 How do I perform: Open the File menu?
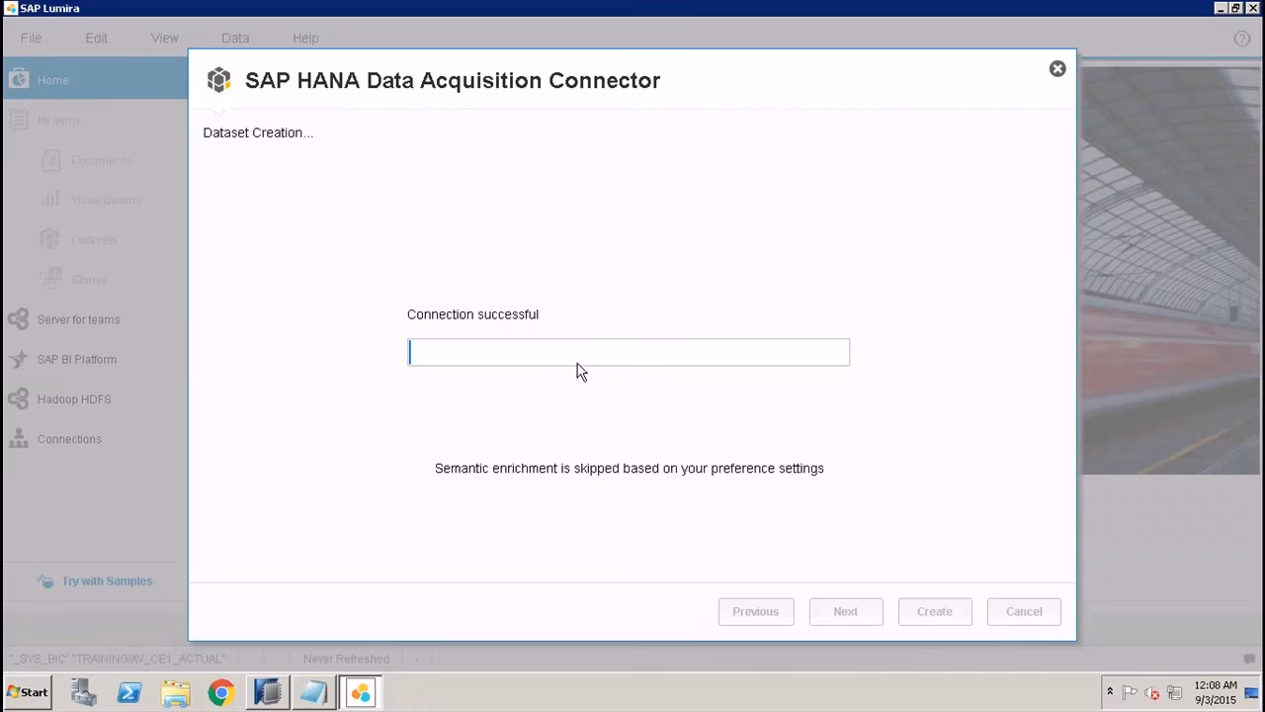point(32,38)
